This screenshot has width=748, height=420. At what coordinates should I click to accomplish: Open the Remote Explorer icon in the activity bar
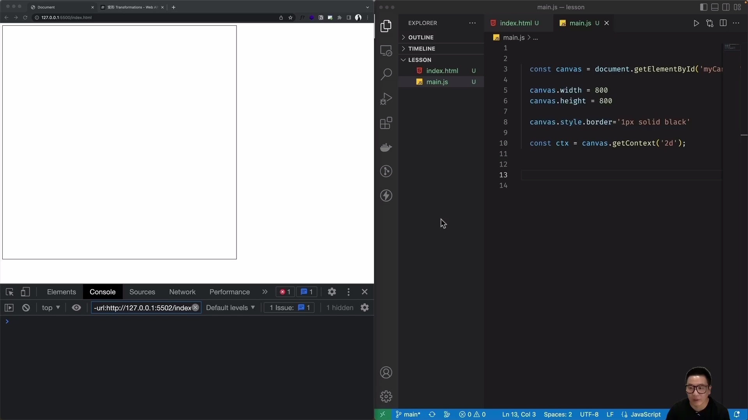pyautogui.click(x=386, y=51)
